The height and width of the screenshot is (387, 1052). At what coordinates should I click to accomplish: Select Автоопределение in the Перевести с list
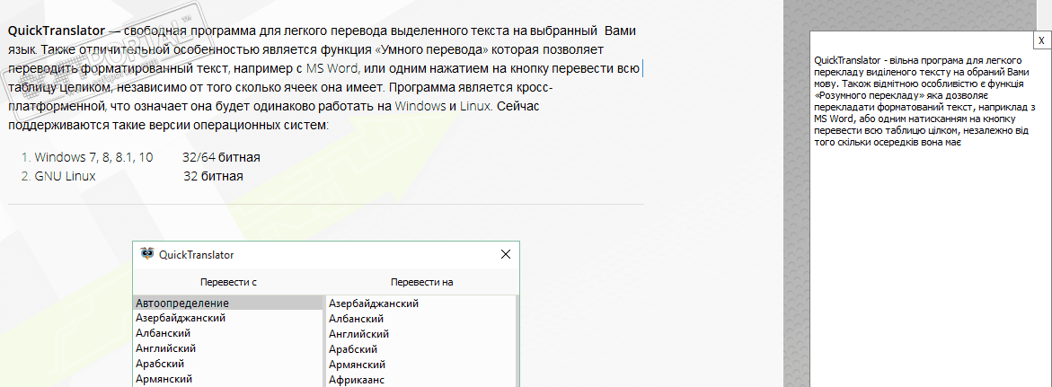coord(228,303)
